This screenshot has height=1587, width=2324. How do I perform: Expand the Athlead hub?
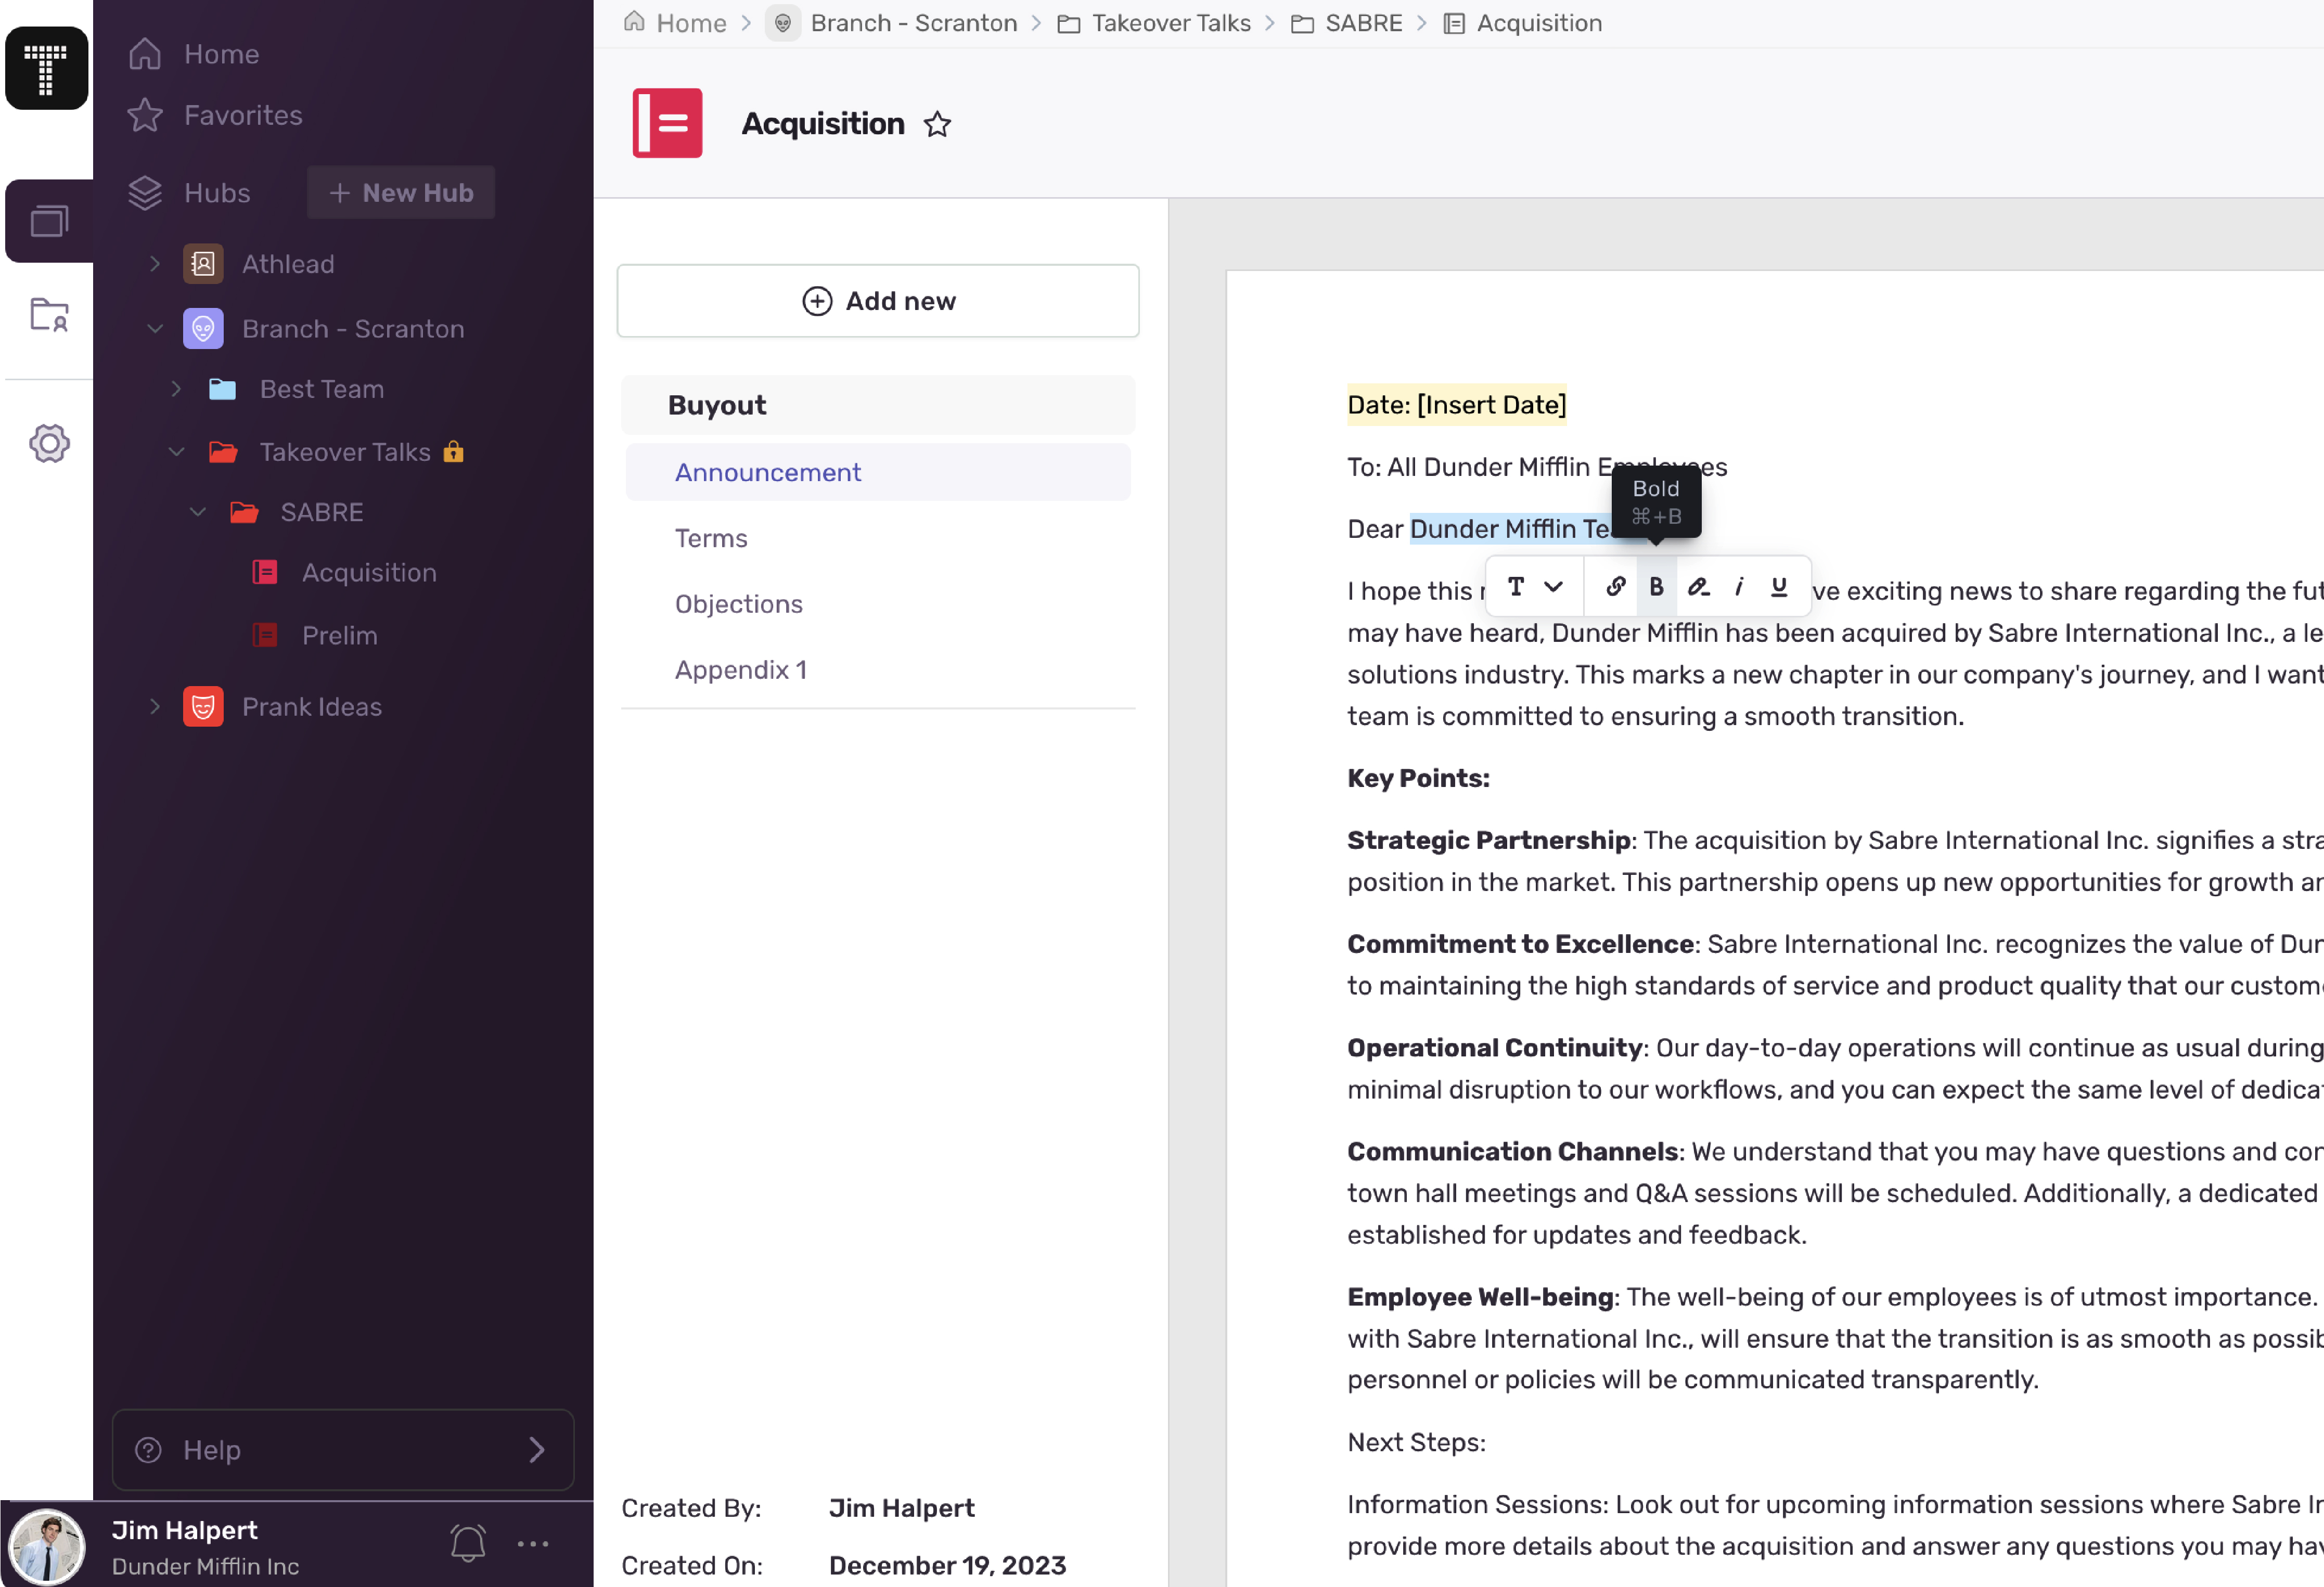pyautogui.click(x=155, y=263)
